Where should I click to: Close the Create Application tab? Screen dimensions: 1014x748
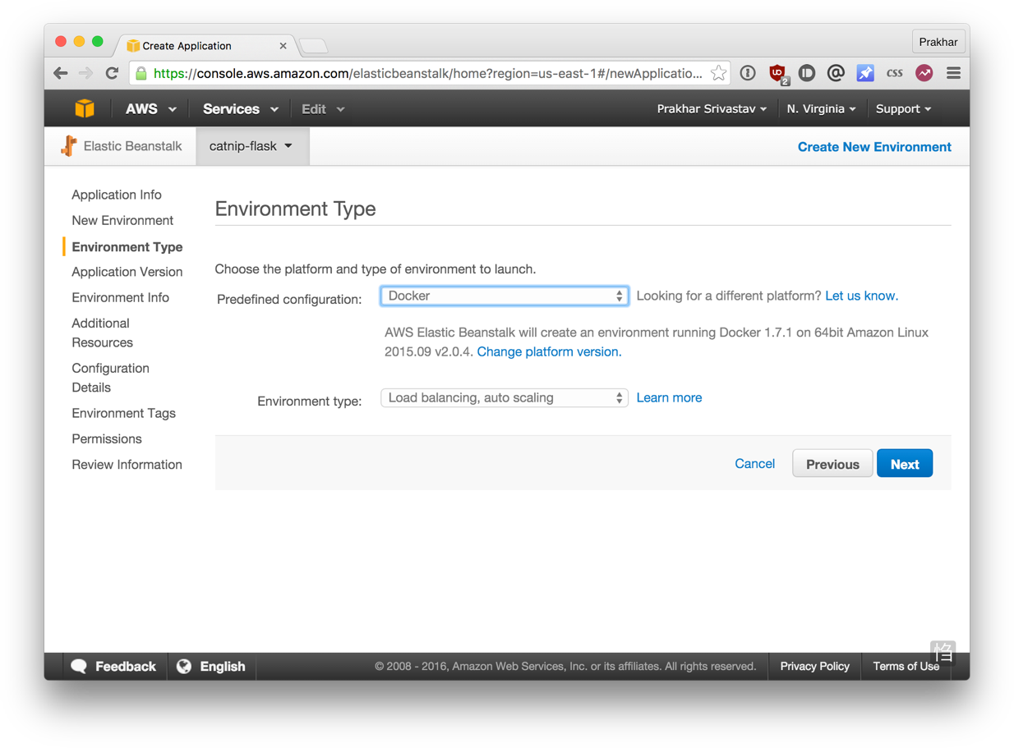click(x=283, y=46)
